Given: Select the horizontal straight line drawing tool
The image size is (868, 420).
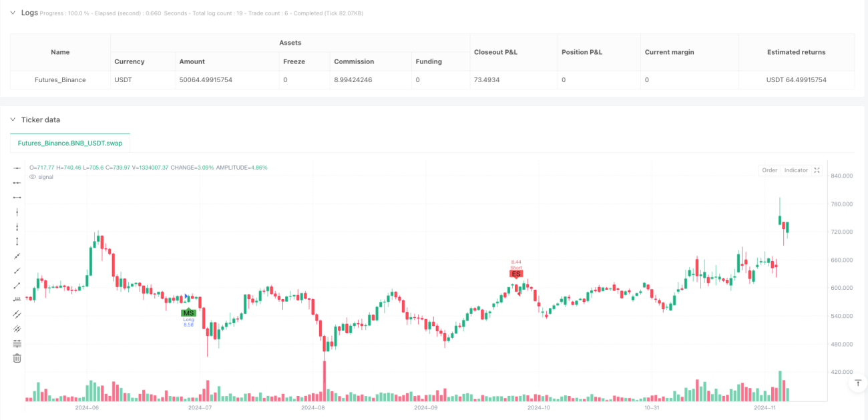Looking at the screenshot, I should pyautogui.click(x=17, y=168).
